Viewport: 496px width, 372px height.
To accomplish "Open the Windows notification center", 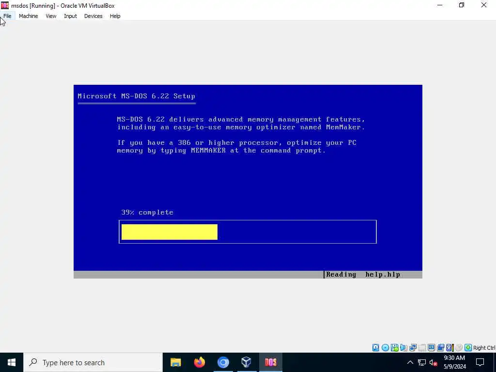I will pos(480,362).
